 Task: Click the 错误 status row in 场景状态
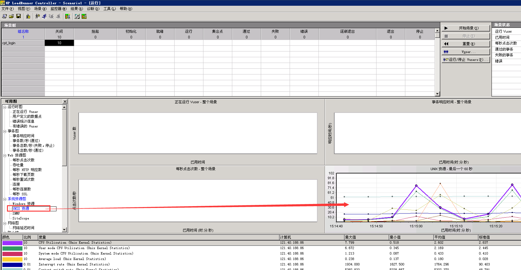pos(506,61)
